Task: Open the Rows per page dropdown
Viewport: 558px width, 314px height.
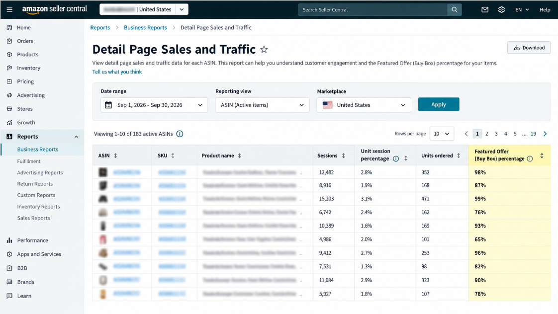Action: click(442, 134)
